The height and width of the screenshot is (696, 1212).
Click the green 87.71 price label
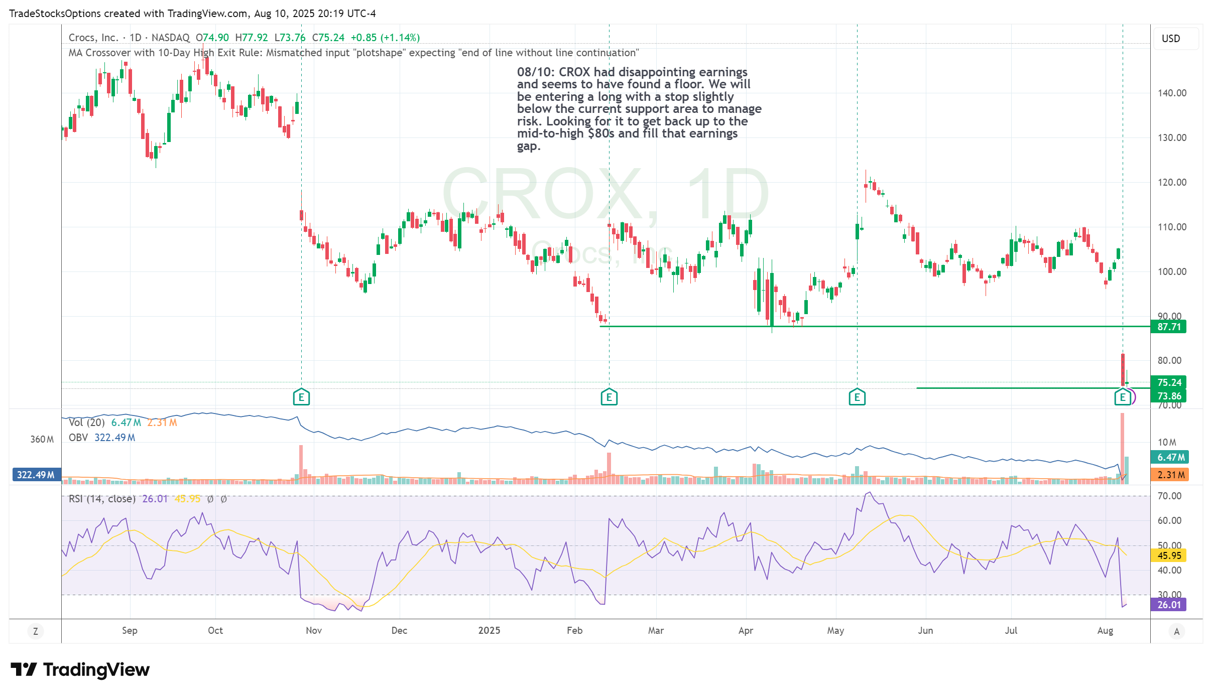(1169, 327)
